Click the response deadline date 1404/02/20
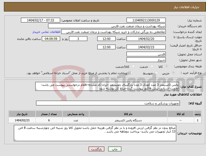The image size is (206, 156). click(146, 39)
